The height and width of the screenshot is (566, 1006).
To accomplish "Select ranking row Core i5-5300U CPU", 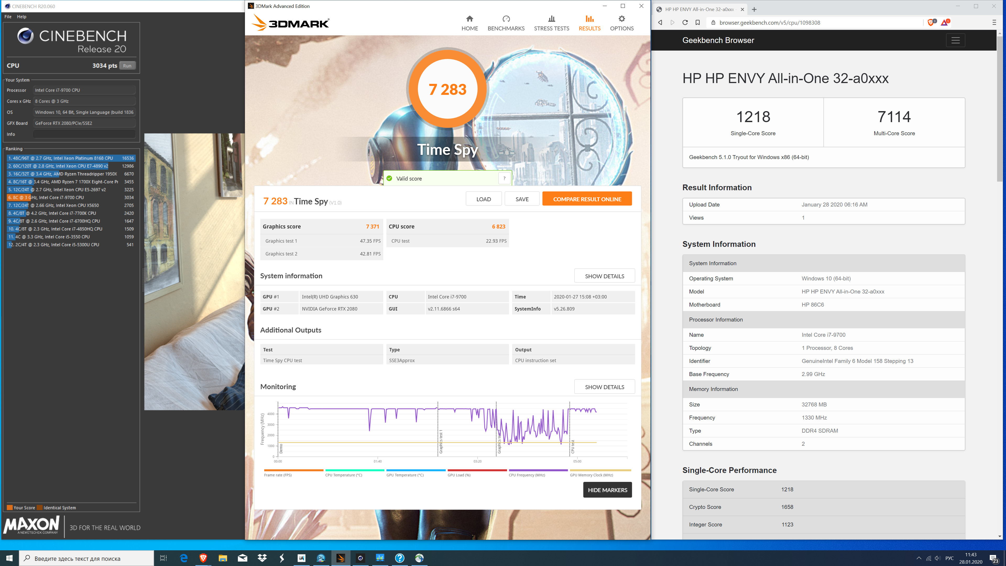I will (71, 244).
